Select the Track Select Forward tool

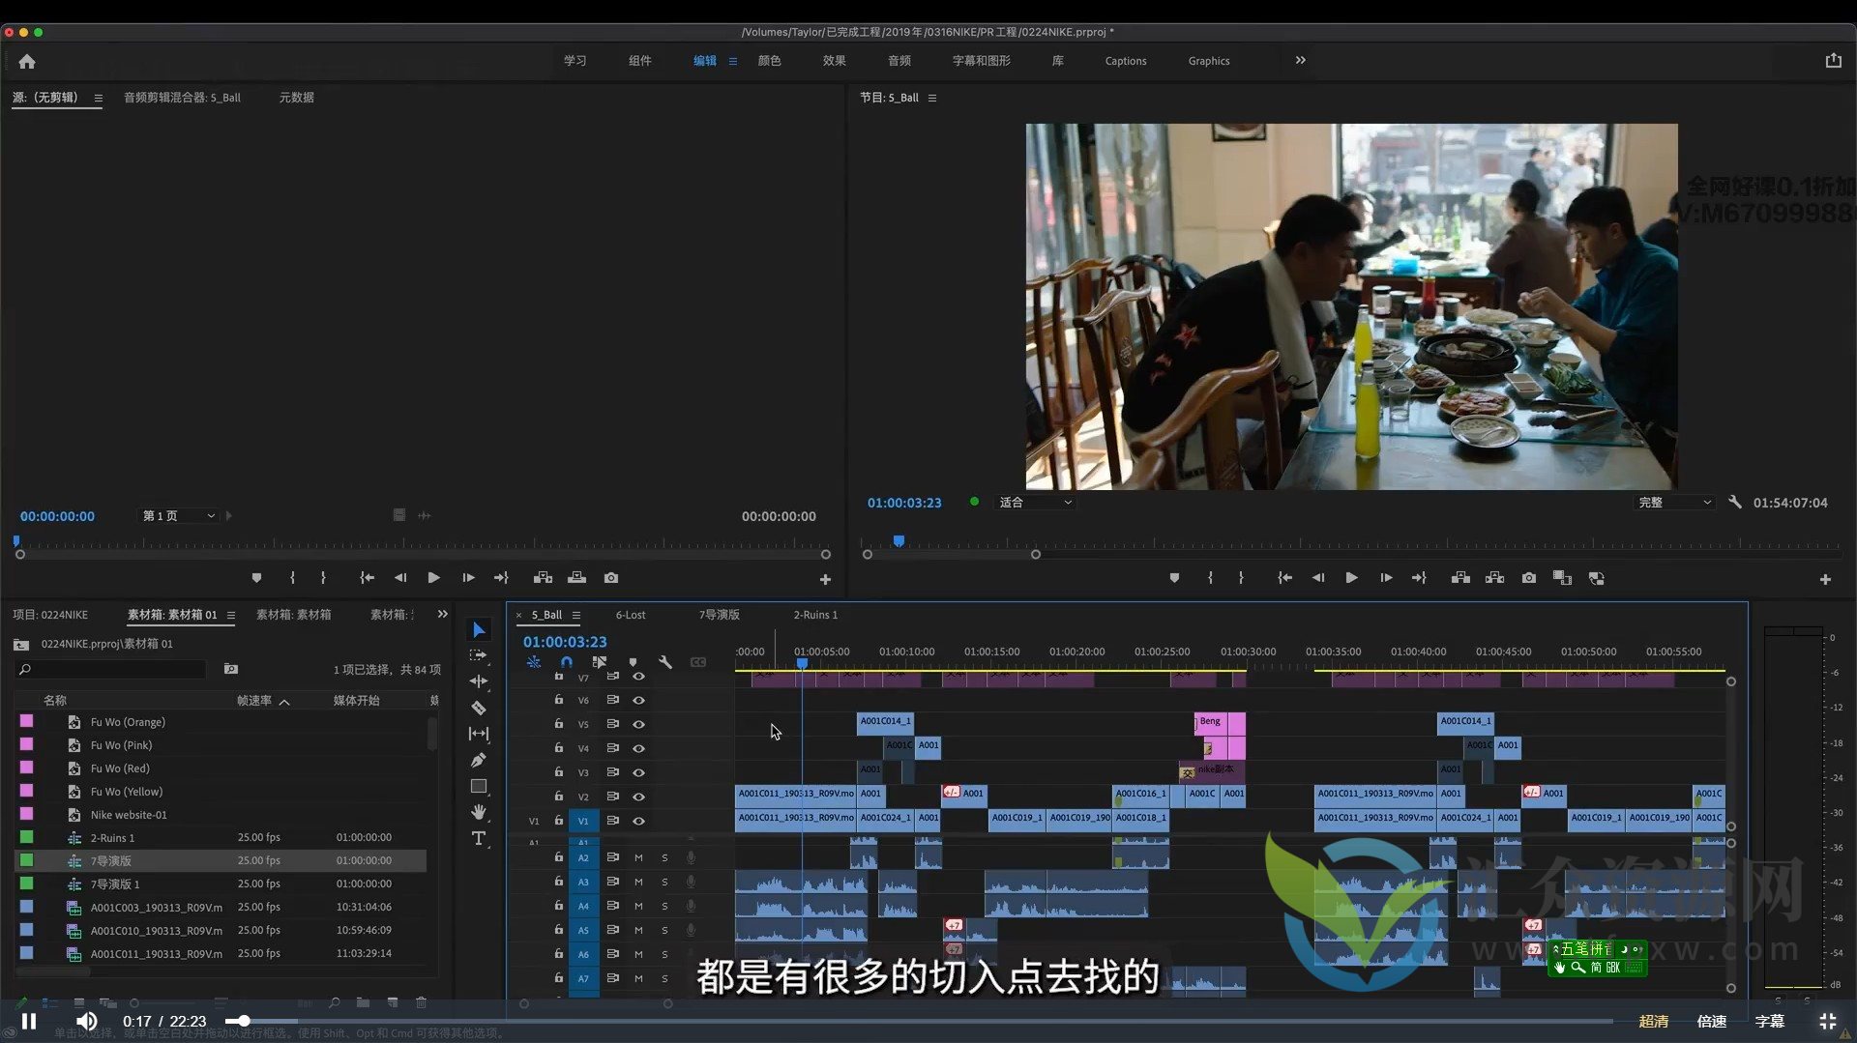[x=479, y=655]
